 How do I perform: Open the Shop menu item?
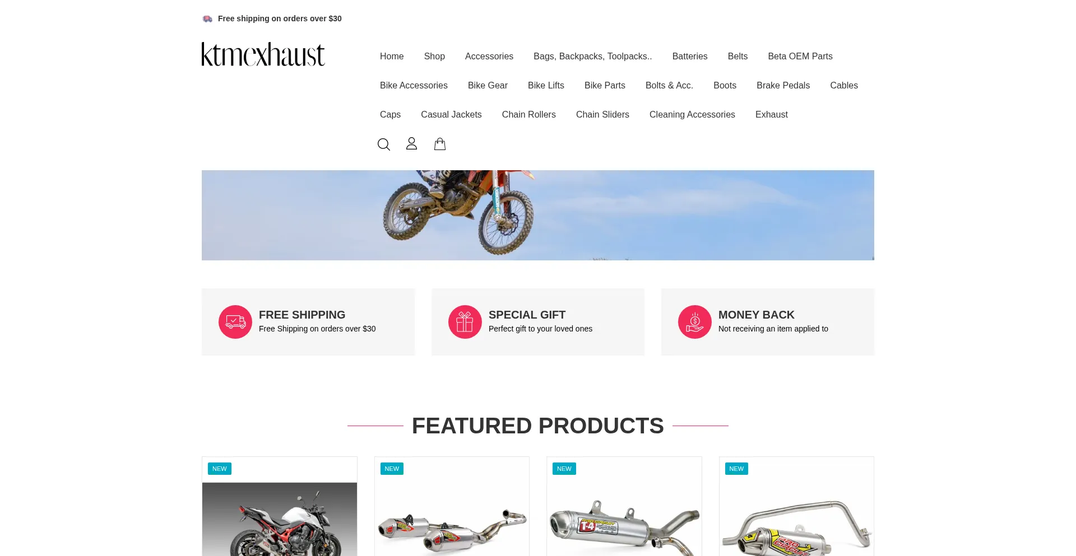click(x=434, y=56)
